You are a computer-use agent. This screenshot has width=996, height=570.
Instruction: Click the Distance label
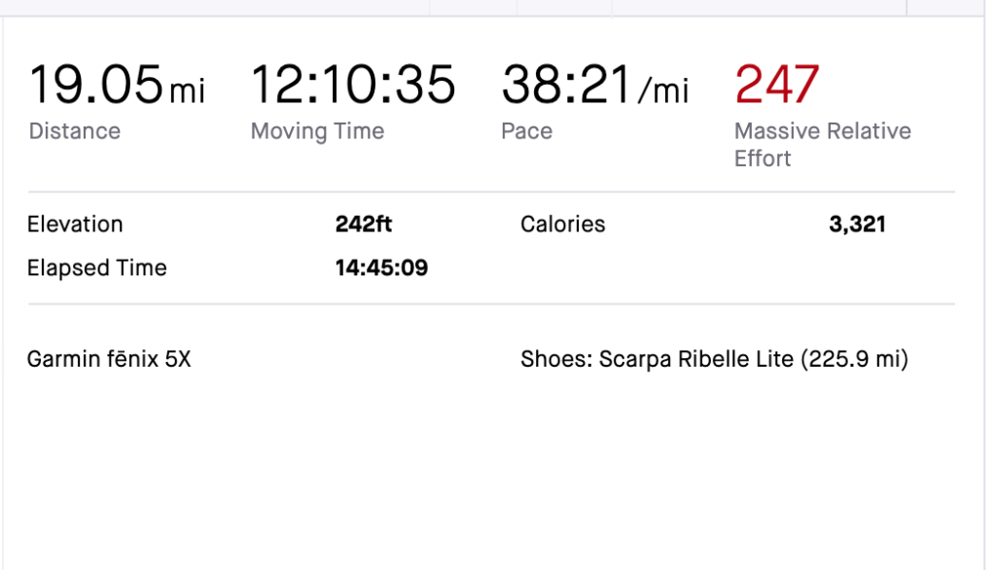click(75, 131)
